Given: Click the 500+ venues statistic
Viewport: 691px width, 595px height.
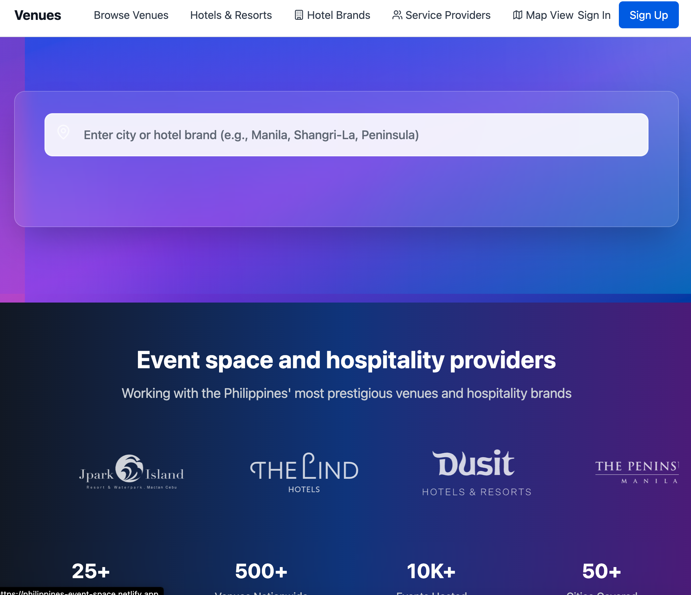Looking at the screenshot, I should [261, 571].
